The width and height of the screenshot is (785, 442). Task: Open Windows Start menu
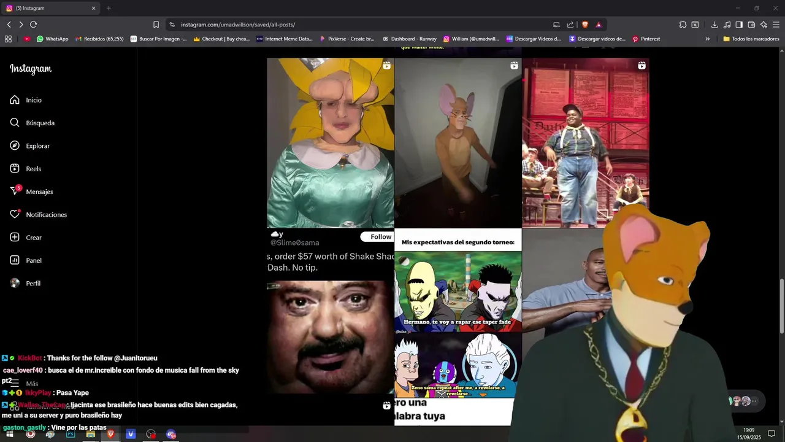click(x=10, y=434)
